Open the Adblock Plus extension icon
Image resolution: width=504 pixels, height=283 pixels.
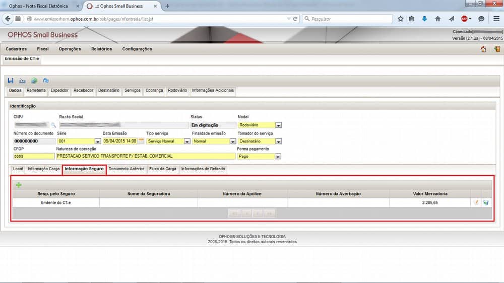(464, 19)
